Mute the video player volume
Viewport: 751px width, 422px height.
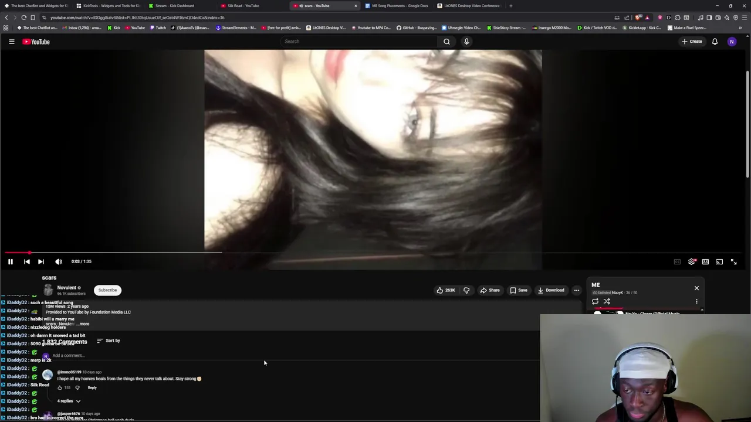tap(59, 261)
